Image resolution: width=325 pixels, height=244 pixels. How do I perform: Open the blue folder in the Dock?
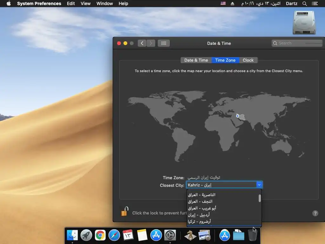[239, 235]
